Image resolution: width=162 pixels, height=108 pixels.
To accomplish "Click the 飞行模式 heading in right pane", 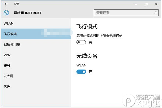I will (x=87, y=26).
